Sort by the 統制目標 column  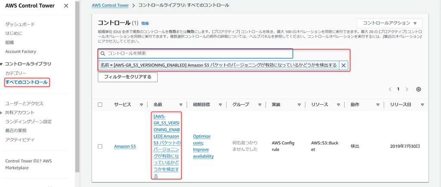[x=220, y=105]
